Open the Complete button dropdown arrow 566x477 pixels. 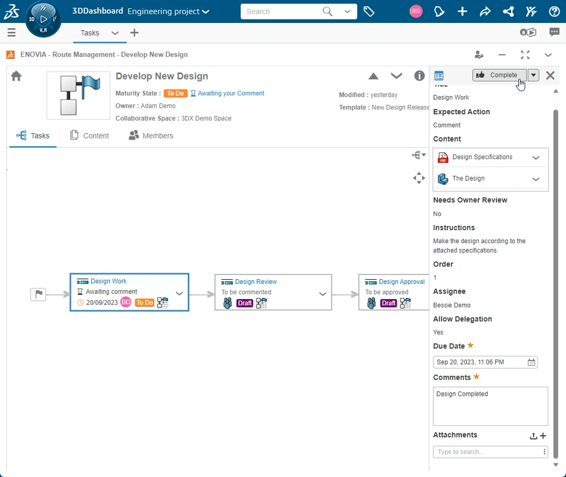click(x=533, y=75)
